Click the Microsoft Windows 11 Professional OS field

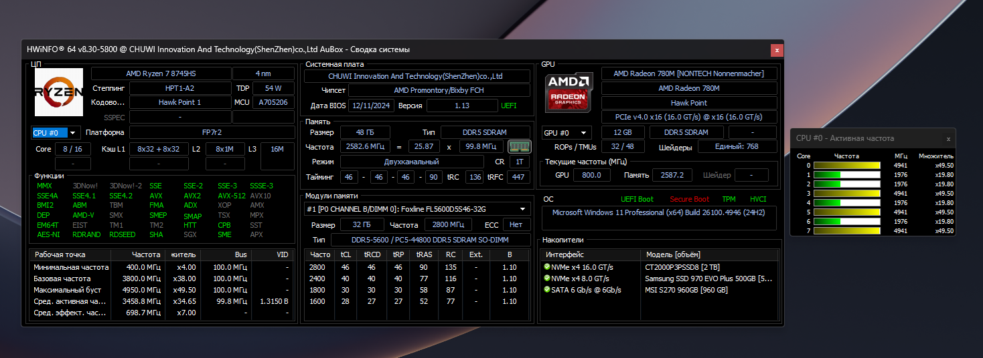659,218
